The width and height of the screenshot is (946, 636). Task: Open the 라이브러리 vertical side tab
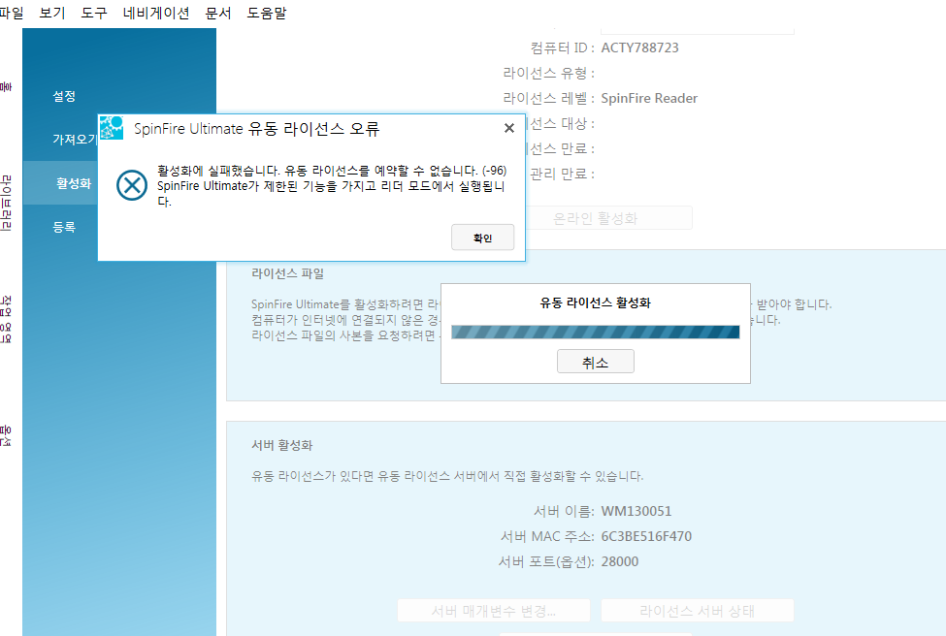pos(6,204)
